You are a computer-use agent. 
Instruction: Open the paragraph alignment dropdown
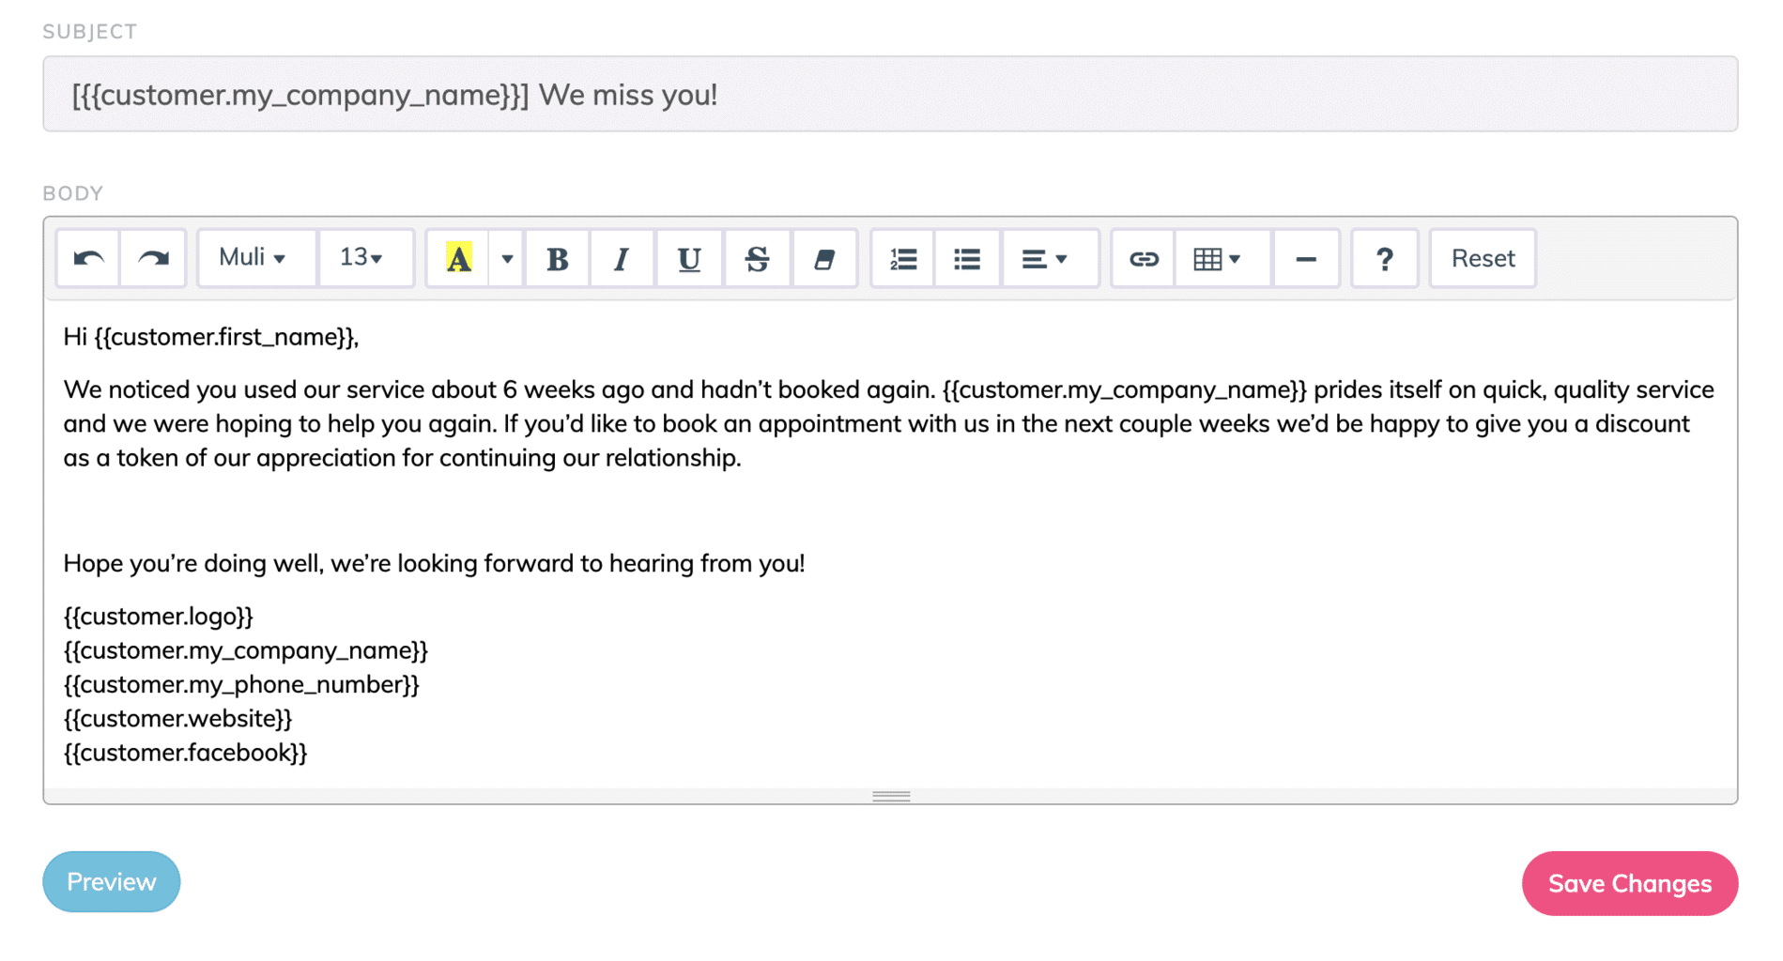coord(1049,258)
